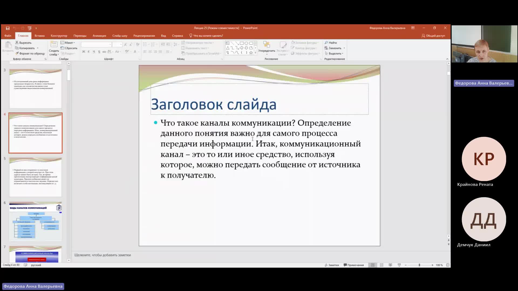Switch to Normal view icon
This screenshot has width=518, height=291.
pyautogui.click(x=373, y=265)
